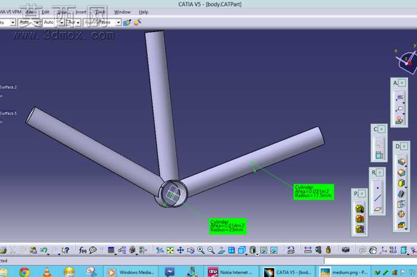The width and height of the screenshot is (417, 277).
Task: Click the Chamfer icon in D toolbar
Action: [402, 173]
